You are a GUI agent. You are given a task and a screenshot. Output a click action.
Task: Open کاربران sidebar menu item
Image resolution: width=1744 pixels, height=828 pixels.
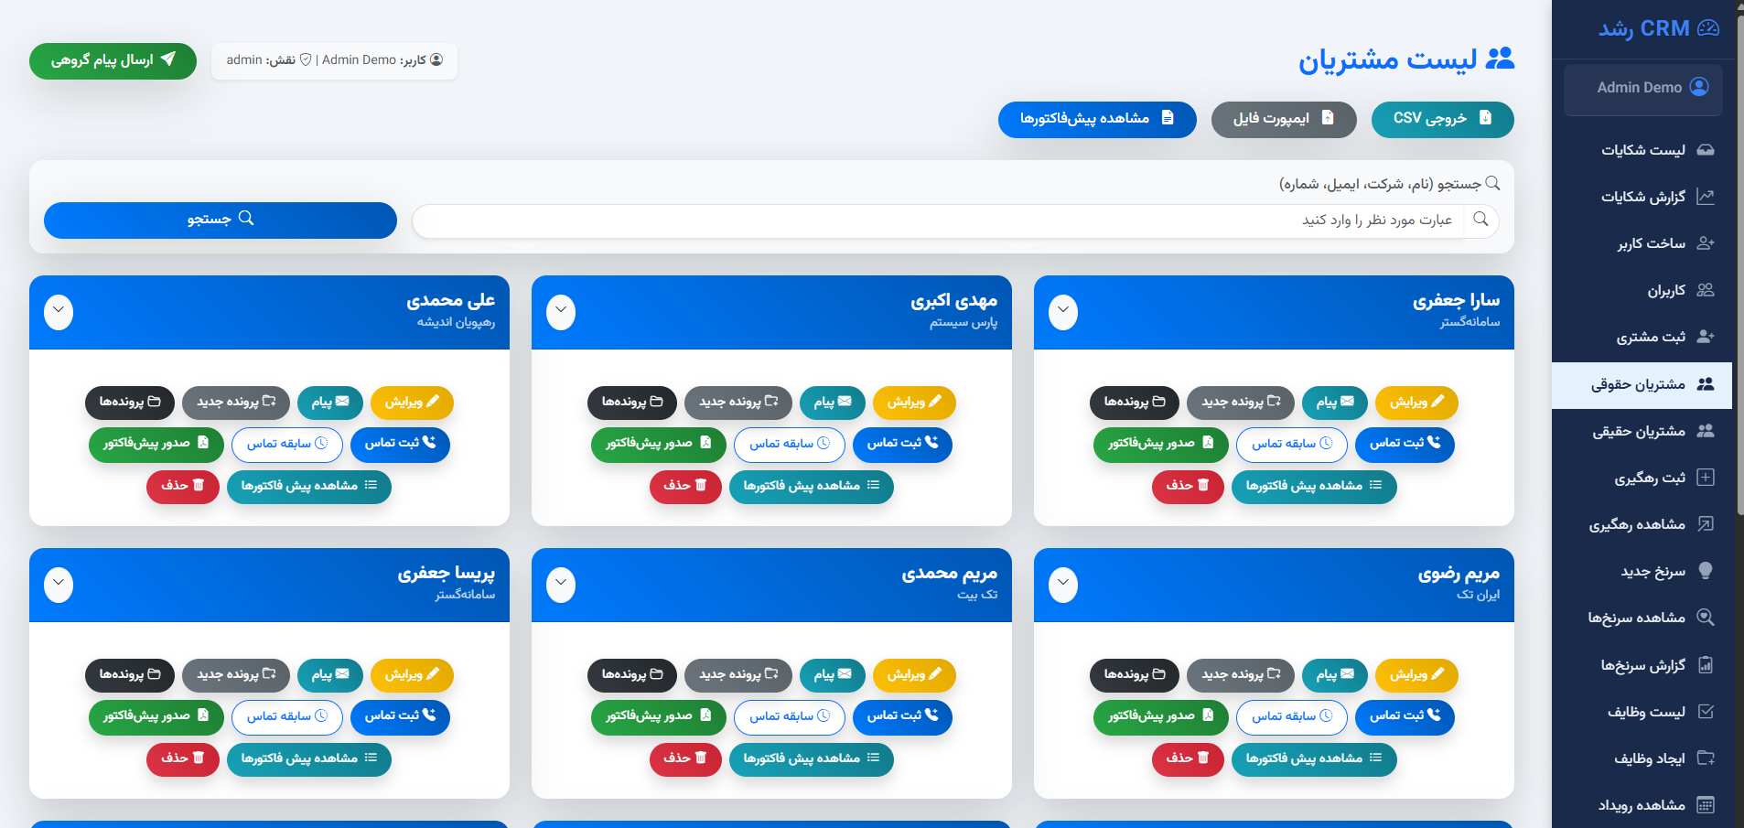(x=1665, y=290)
